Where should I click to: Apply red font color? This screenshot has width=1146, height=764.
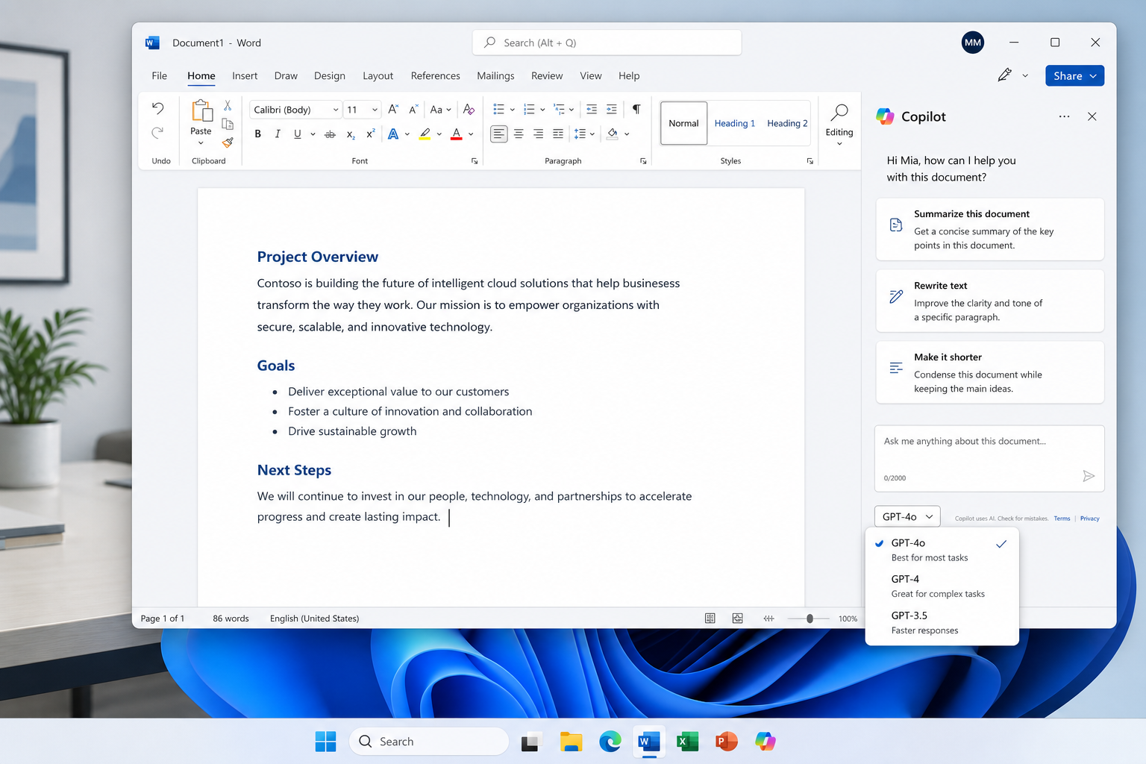point(457,134)
